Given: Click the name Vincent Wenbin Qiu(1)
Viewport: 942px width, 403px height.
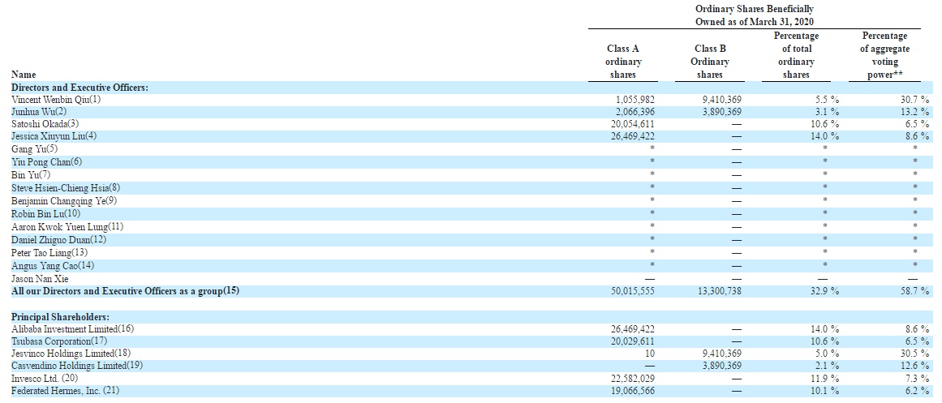Looking at the screenshot, I should click(56, 99).
